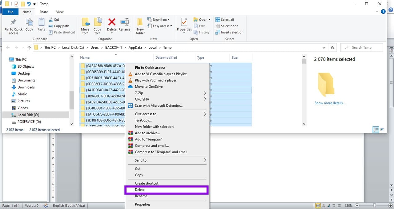Image resolution: width=394 pixels, height=209 pixels.
Task: Switch to the Share ribbon tab
Action: 44,12
